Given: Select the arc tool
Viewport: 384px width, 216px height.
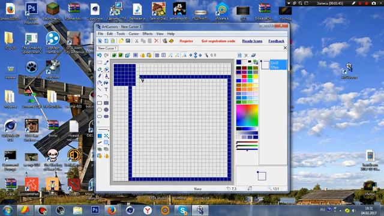Looking at the screenshot, I should pos(106,97).
